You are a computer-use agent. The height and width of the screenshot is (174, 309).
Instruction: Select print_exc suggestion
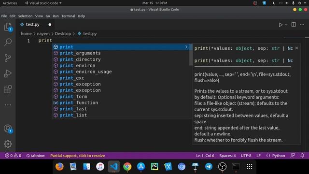121,78
